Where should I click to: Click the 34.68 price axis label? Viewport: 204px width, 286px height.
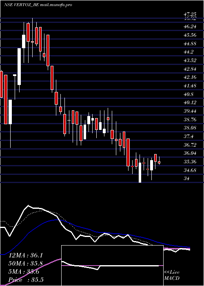[190, 170]
